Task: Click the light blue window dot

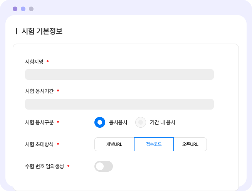Action: click(x=23, y=9)
